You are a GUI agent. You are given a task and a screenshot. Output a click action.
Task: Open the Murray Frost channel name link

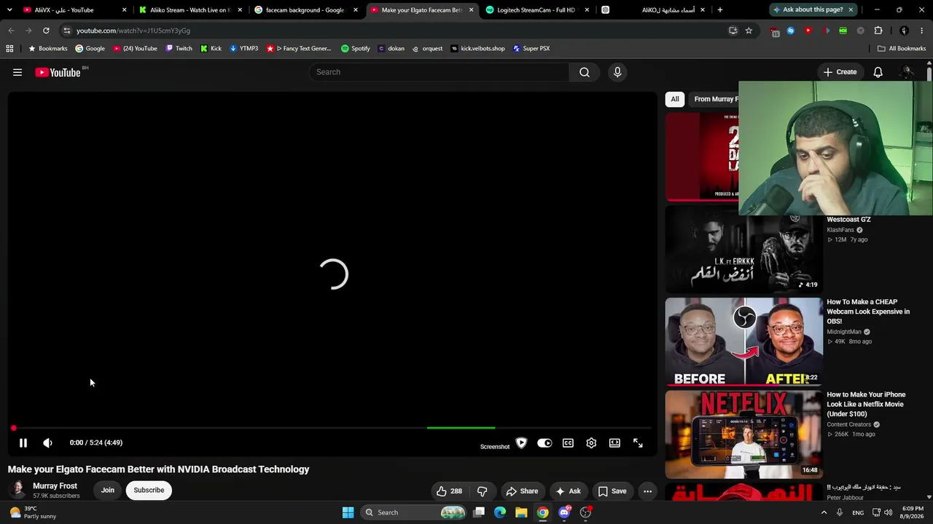point(55,485)
